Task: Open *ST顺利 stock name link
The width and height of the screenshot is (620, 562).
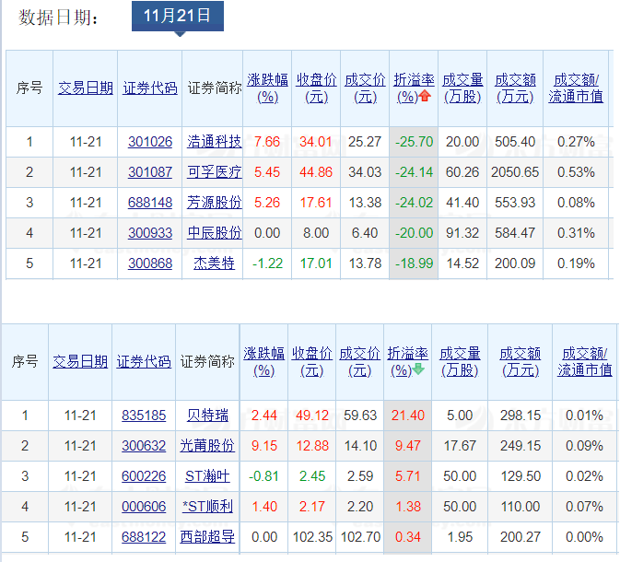Action: pos(207,506)
